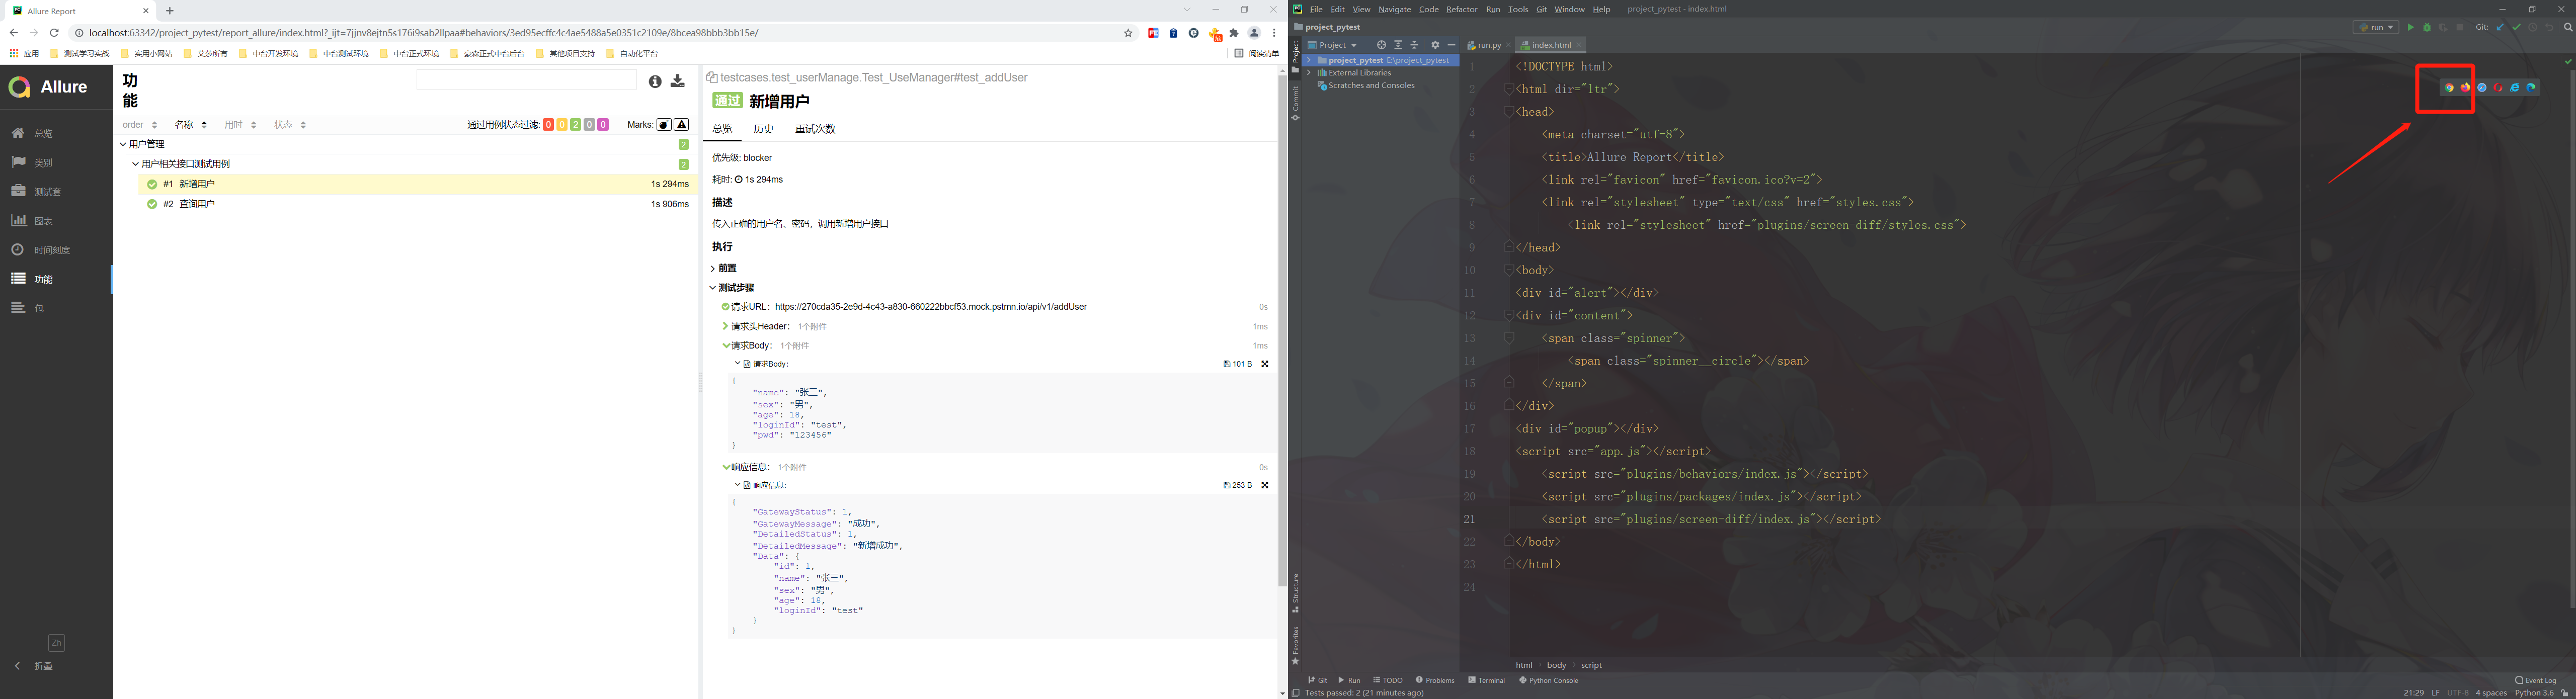This screenshot has width=2576, height=699.
Task: Open the Refactor menu in PyCharm
Action: click(1461, 9)
